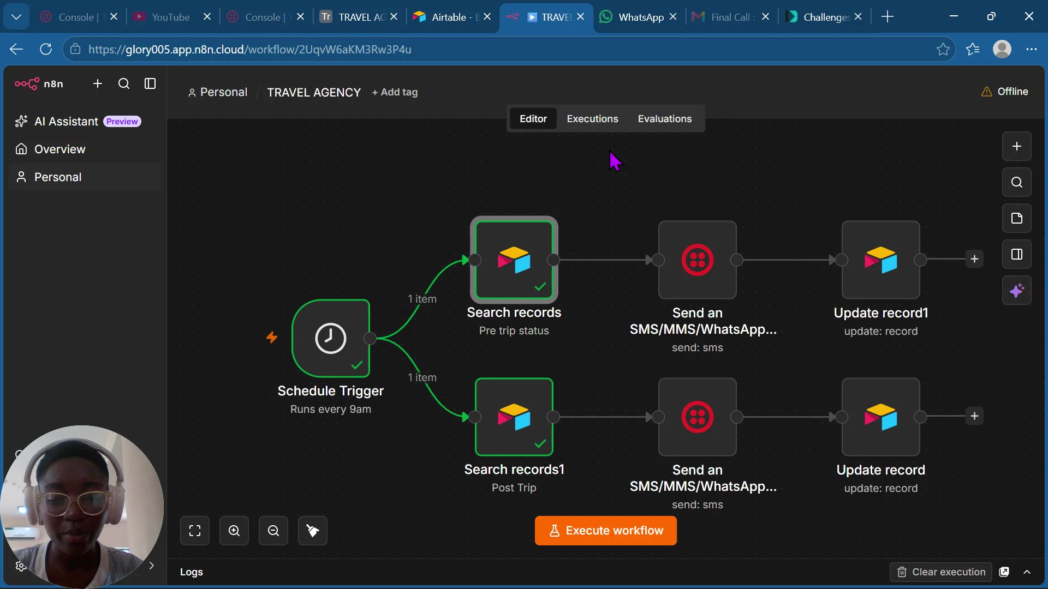Viewport: 1048px width, 589px height.
Task: Select the Update record1 Airtable node
Action: pyautogui.click(x=880, y=260)
